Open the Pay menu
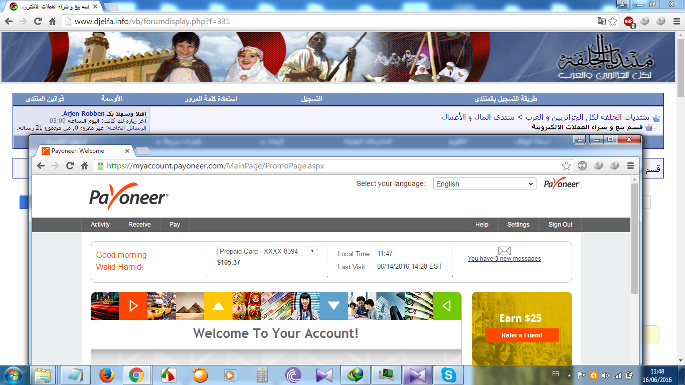 [175, 225]
